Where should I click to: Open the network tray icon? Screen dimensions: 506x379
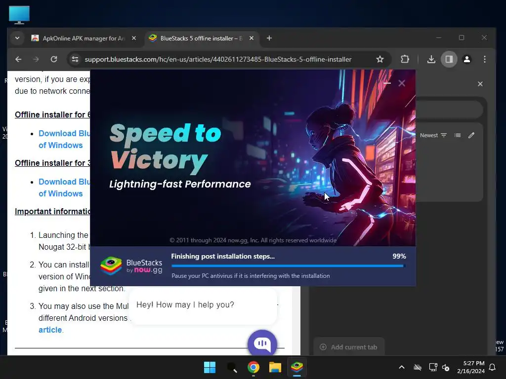coord(433,367)
